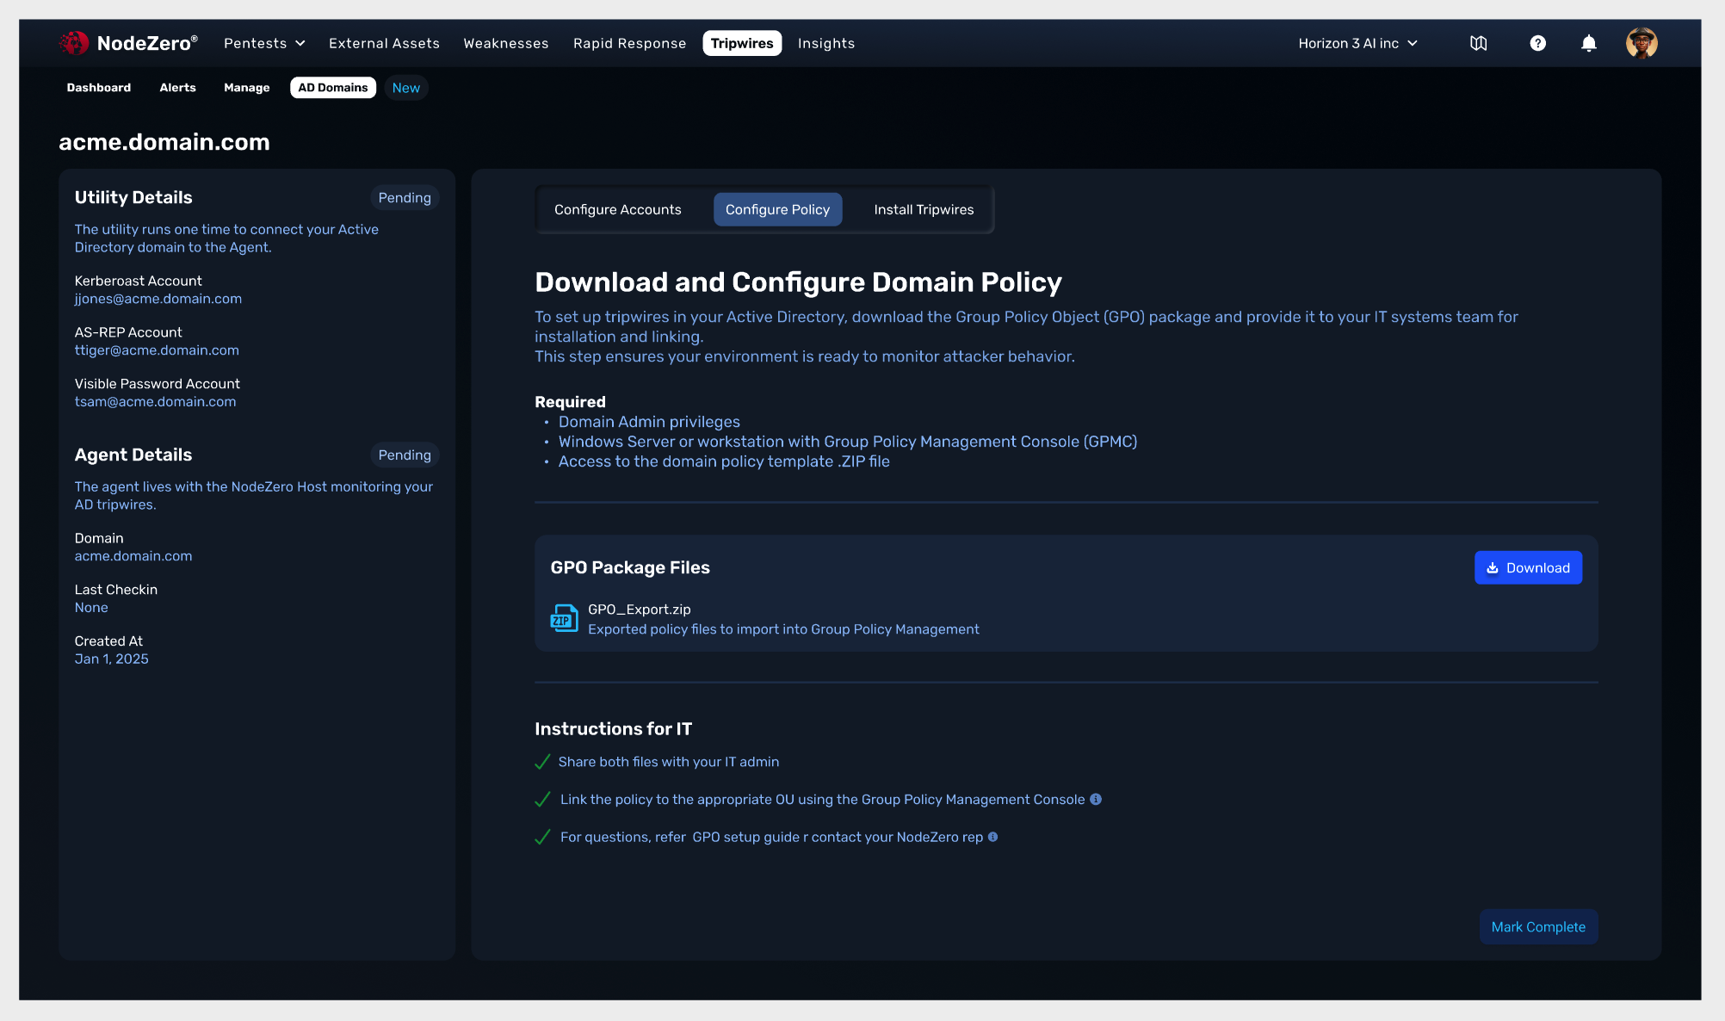This screenshot has width=1725, height=1021.
Task: Go to External Assets
Action: coord(384,43)
